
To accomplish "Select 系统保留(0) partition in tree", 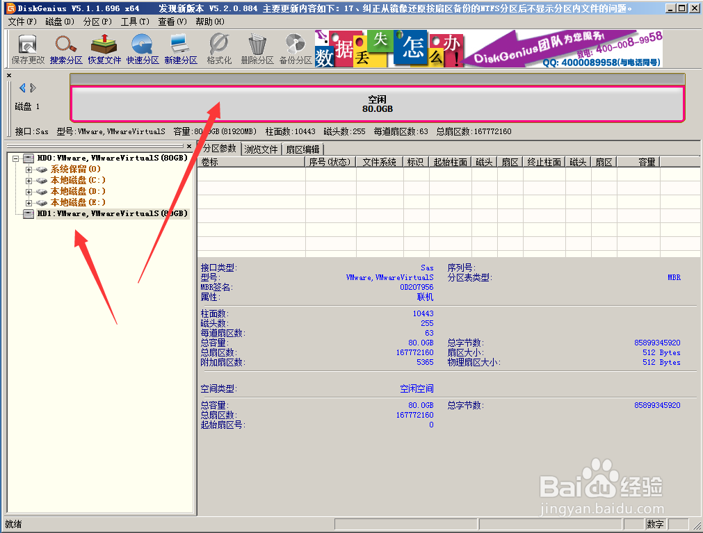I will tap(75, 170).
